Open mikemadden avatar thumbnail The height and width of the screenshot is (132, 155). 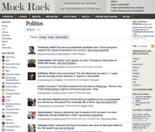tap(32, 63)
